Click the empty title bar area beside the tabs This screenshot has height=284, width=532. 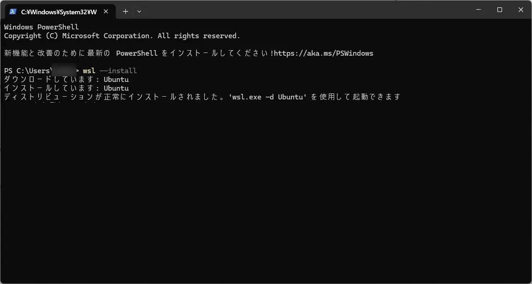tap(305, 10)
